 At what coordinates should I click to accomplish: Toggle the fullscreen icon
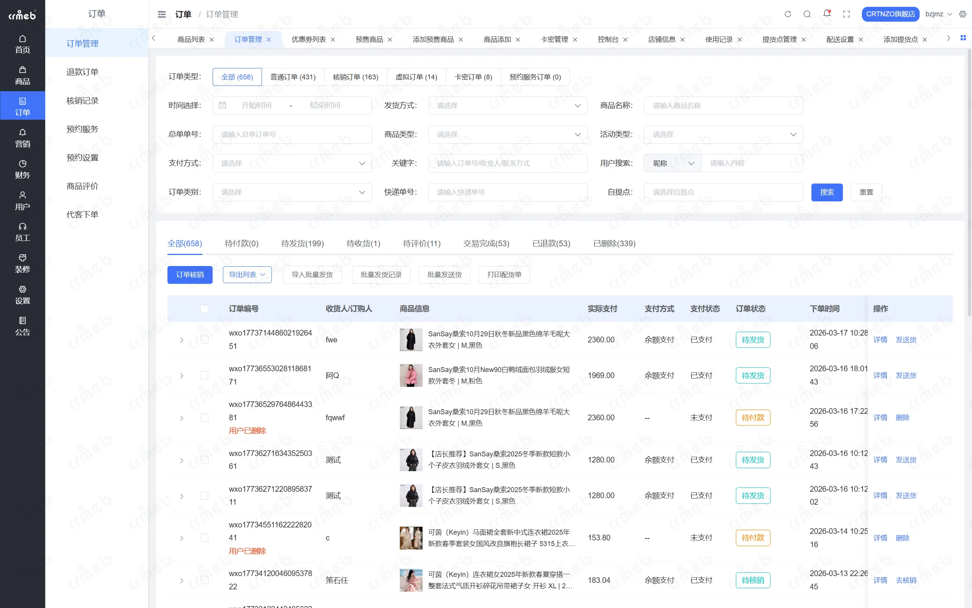coord(846,14)
